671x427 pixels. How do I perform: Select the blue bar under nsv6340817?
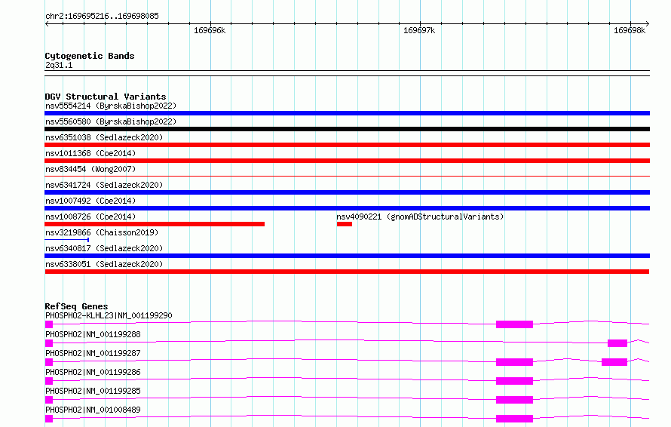click(347, 256)
